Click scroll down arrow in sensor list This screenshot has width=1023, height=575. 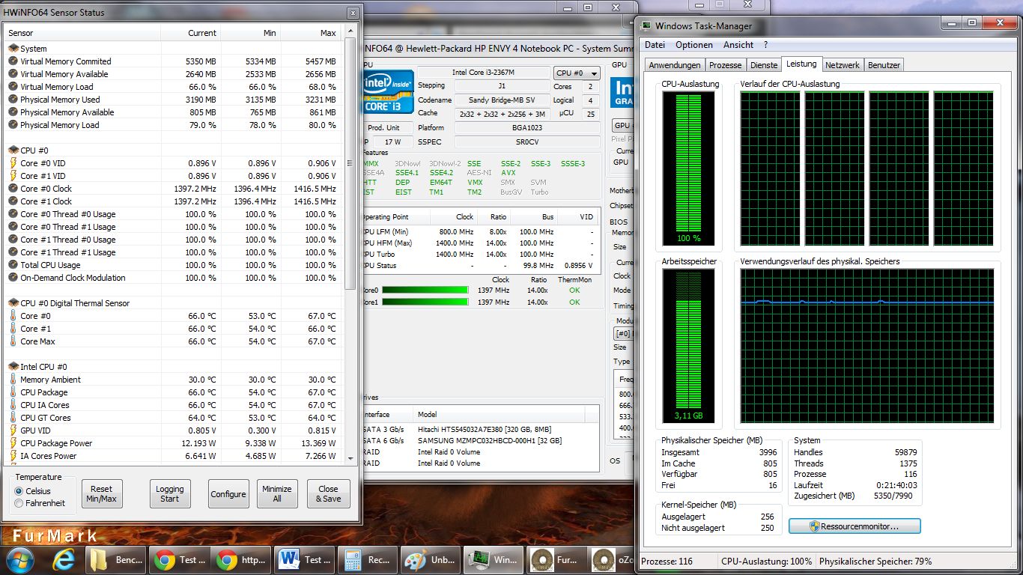click(x=350, y=457)
